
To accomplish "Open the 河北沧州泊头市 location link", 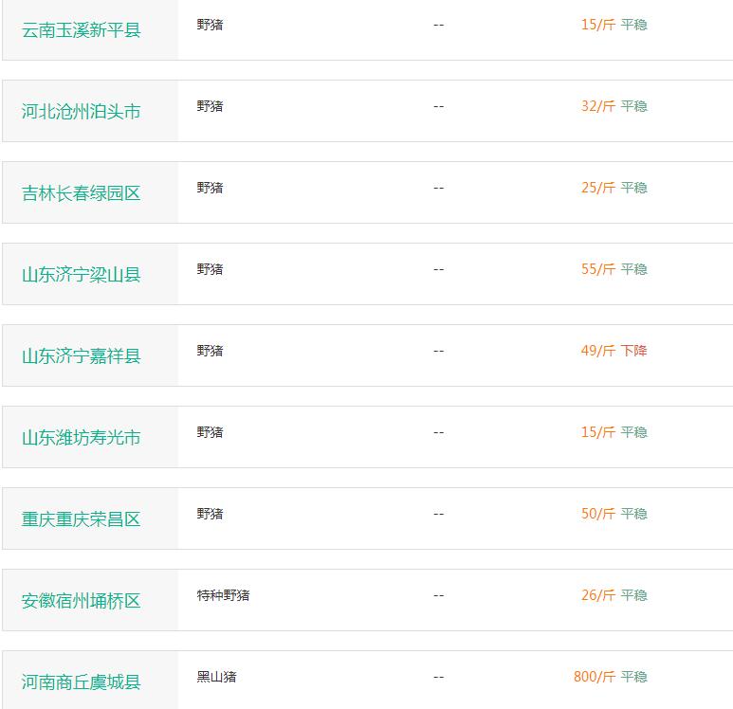I will tap(81, 111).
